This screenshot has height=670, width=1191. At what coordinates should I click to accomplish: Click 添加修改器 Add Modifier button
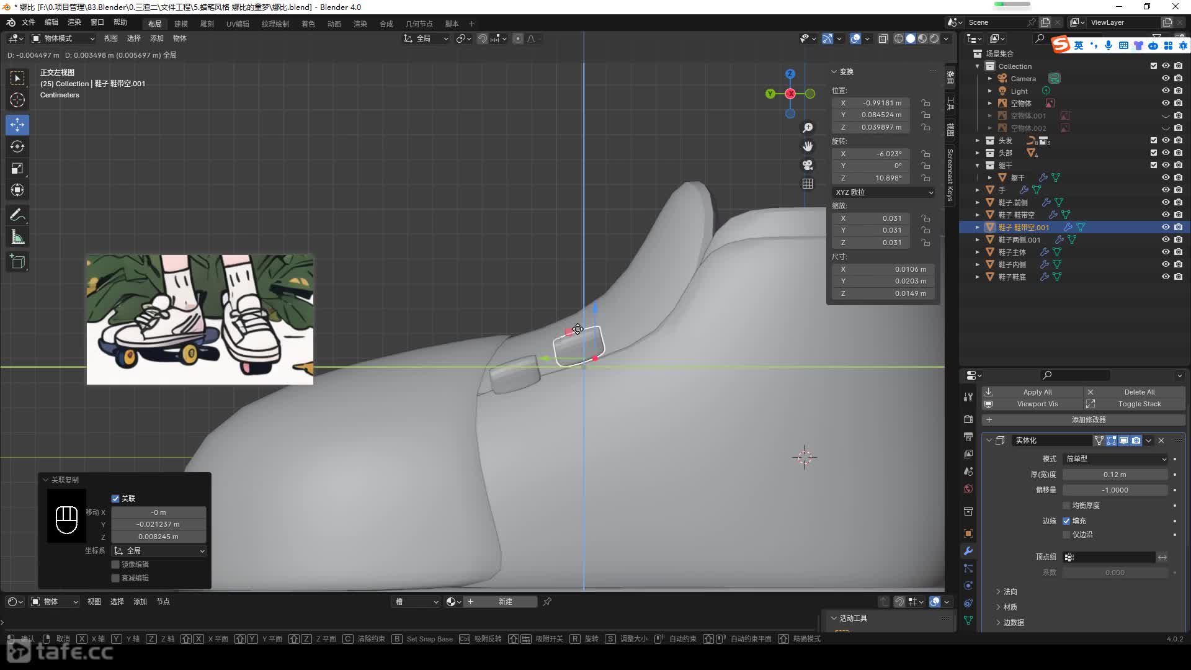[1084, 420]
